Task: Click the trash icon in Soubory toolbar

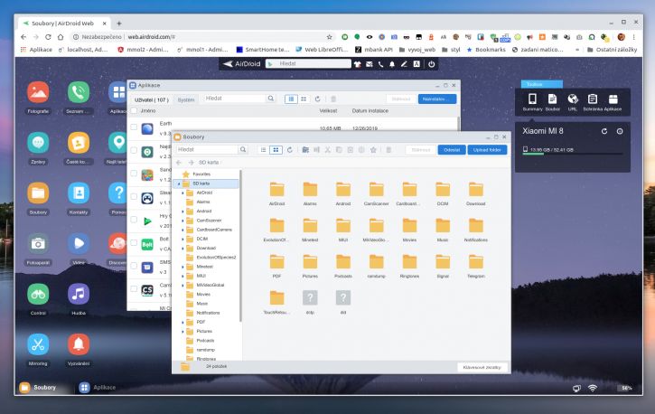Action: point(388,150)
